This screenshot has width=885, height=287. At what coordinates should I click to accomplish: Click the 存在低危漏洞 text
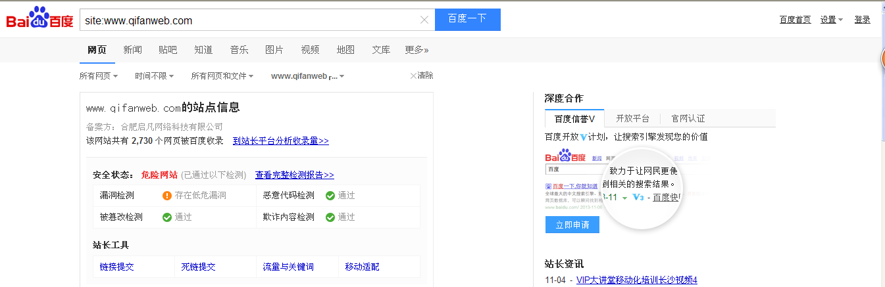200,195
